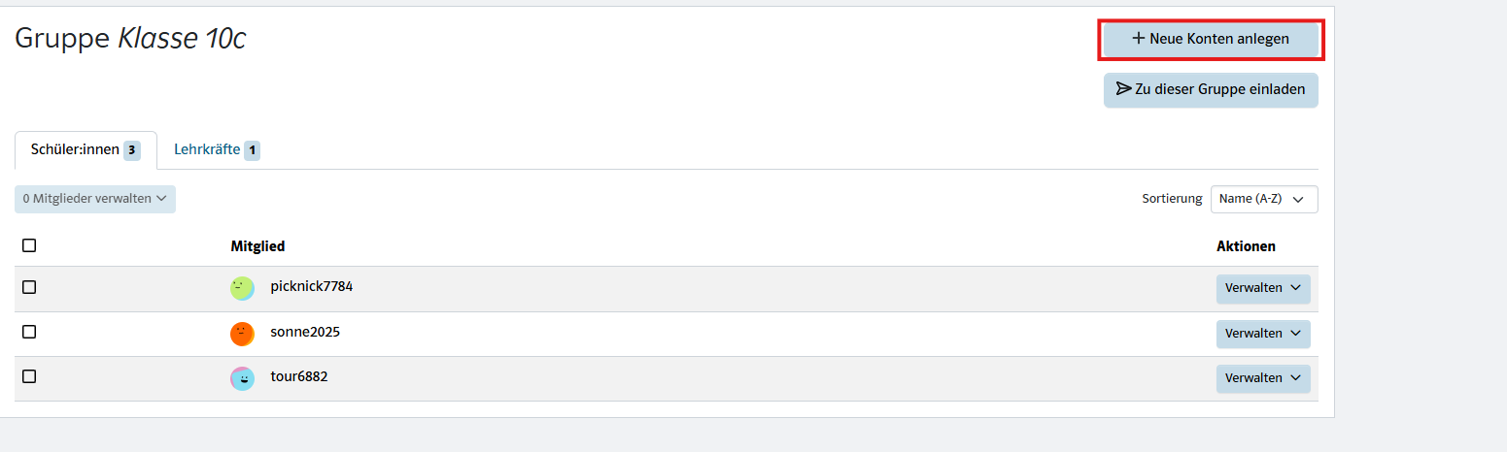This screenshot has width=1507, height=452.
Task: Open the tour6882 member name
Action: coord(299,376)
